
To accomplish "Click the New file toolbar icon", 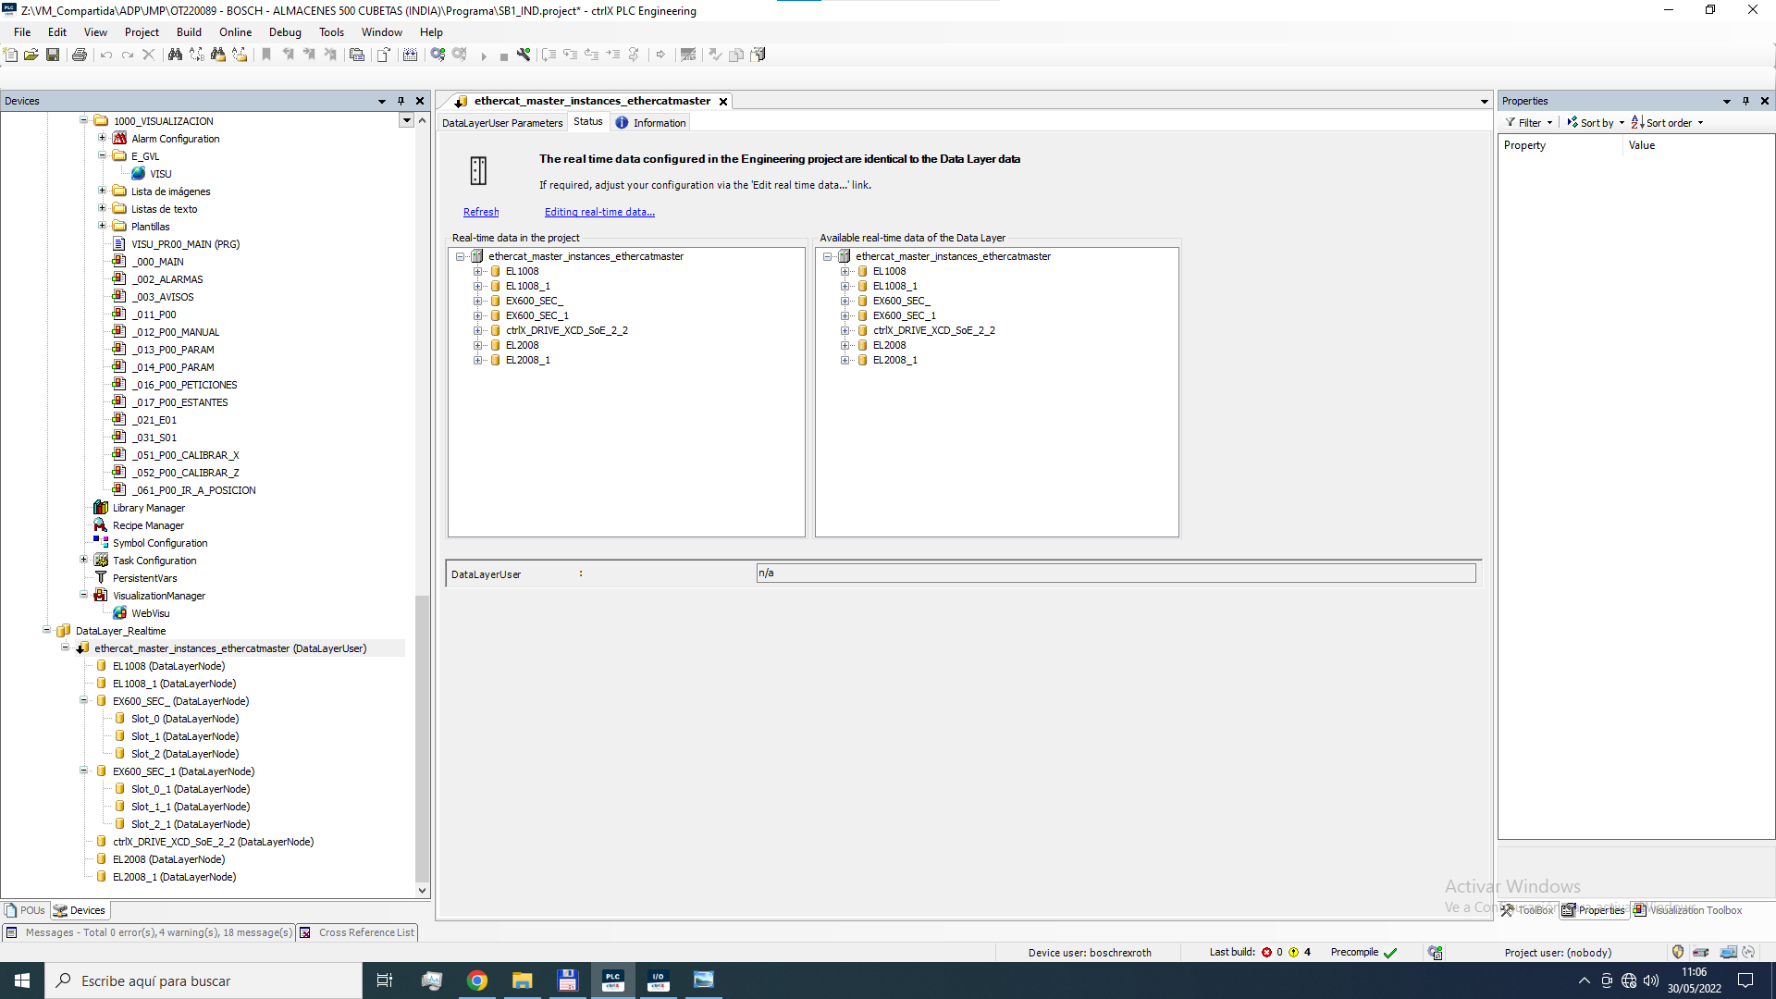I will coord(11,55).
